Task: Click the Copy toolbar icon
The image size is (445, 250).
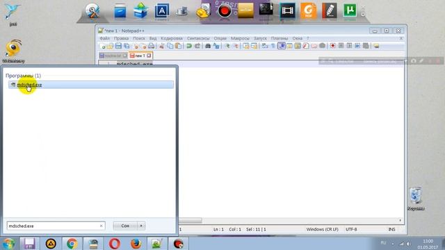Action: [x=170, y=46]
